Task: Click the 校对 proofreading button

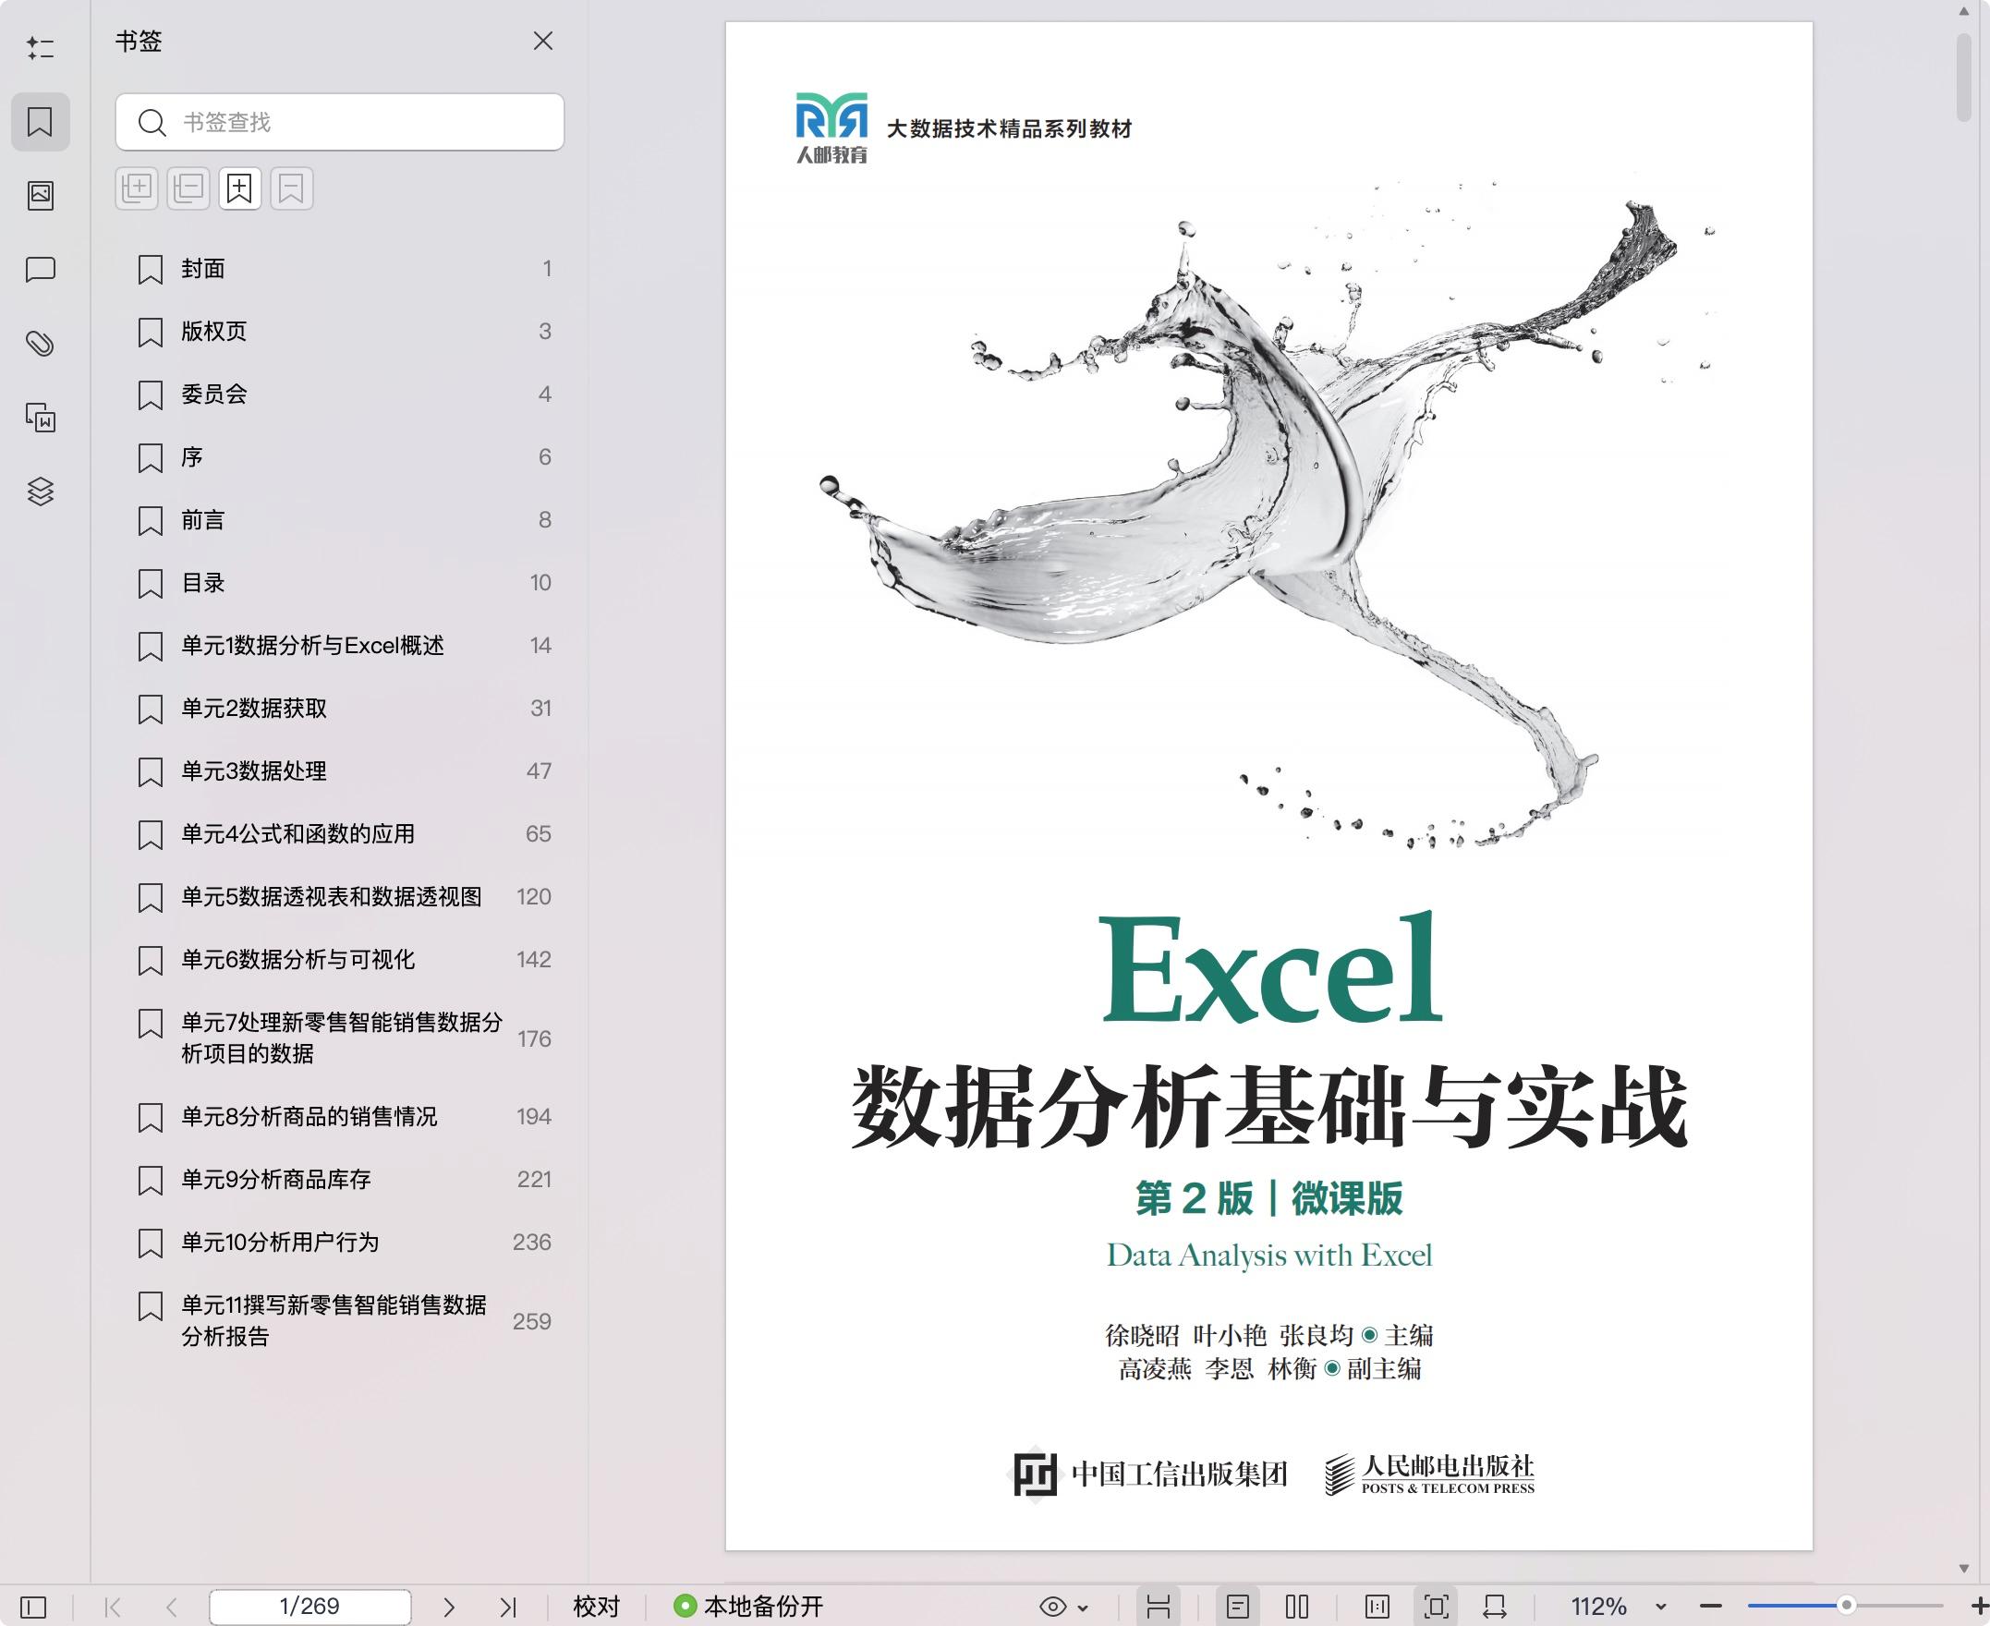Action: coord(597,1608)
